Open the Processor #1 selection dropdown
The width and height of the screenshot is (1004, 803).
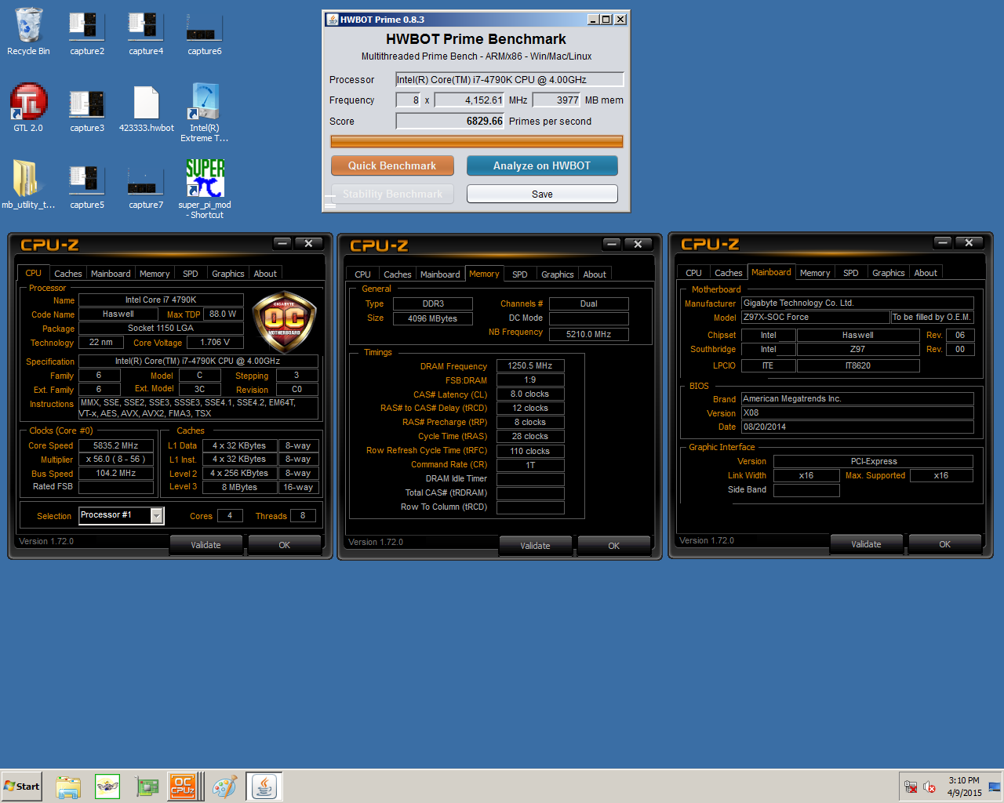157,515
